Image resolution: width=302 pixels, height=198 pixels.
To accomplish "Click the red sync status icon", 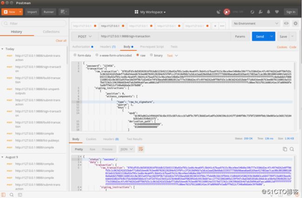I will point(227,12).
